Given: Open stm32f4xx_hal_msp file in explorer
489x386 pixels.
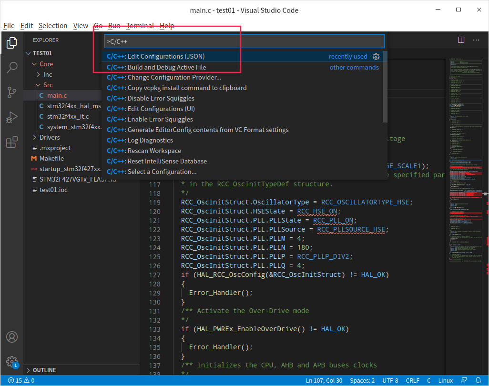Looking at the screenshot, I should click(x=74, y=106).
